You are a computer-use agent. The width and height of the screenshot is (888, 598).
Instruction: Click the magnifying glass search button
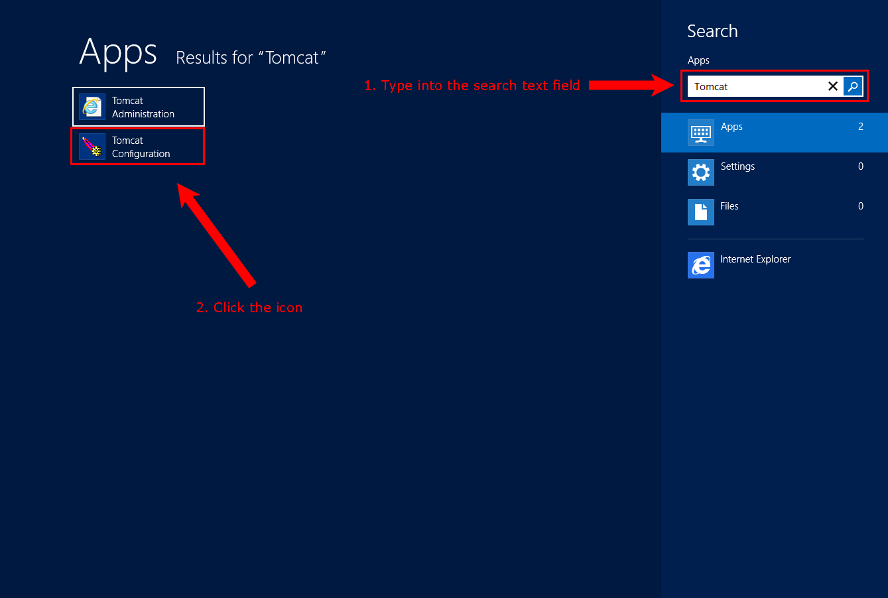853,86
